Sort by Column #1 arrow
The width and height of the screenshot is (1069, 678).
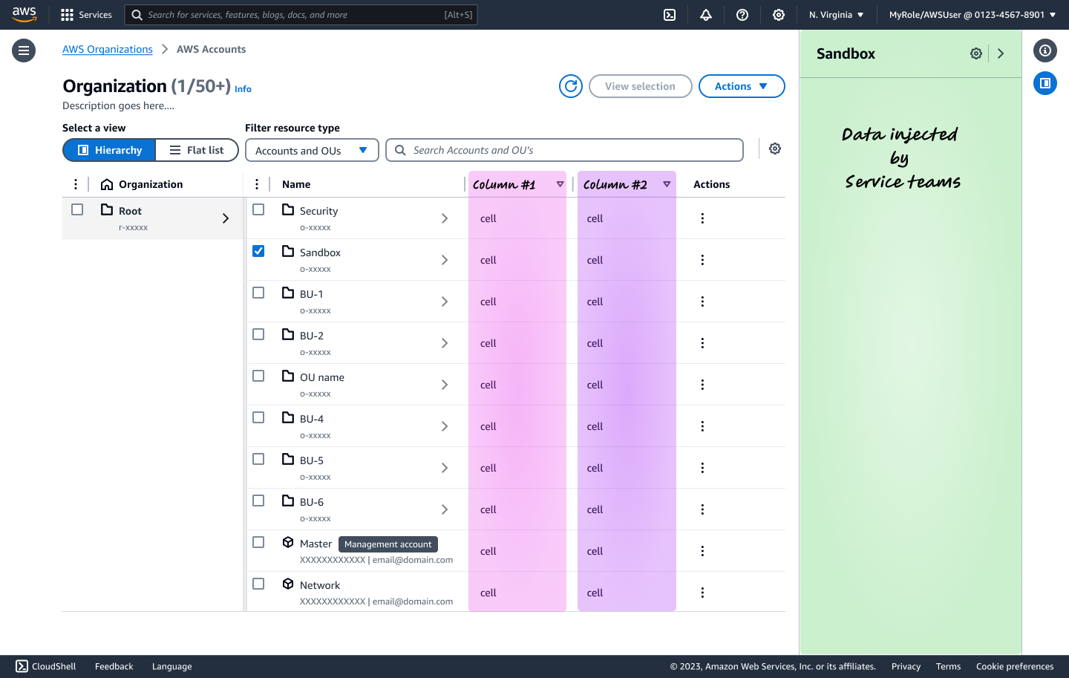pos(560,184)
